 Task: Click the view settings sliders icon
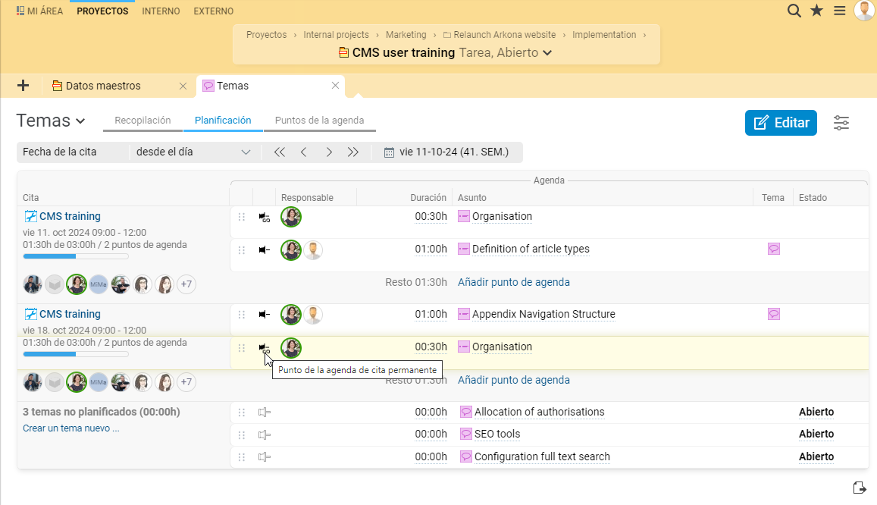(x=841, y=123)
